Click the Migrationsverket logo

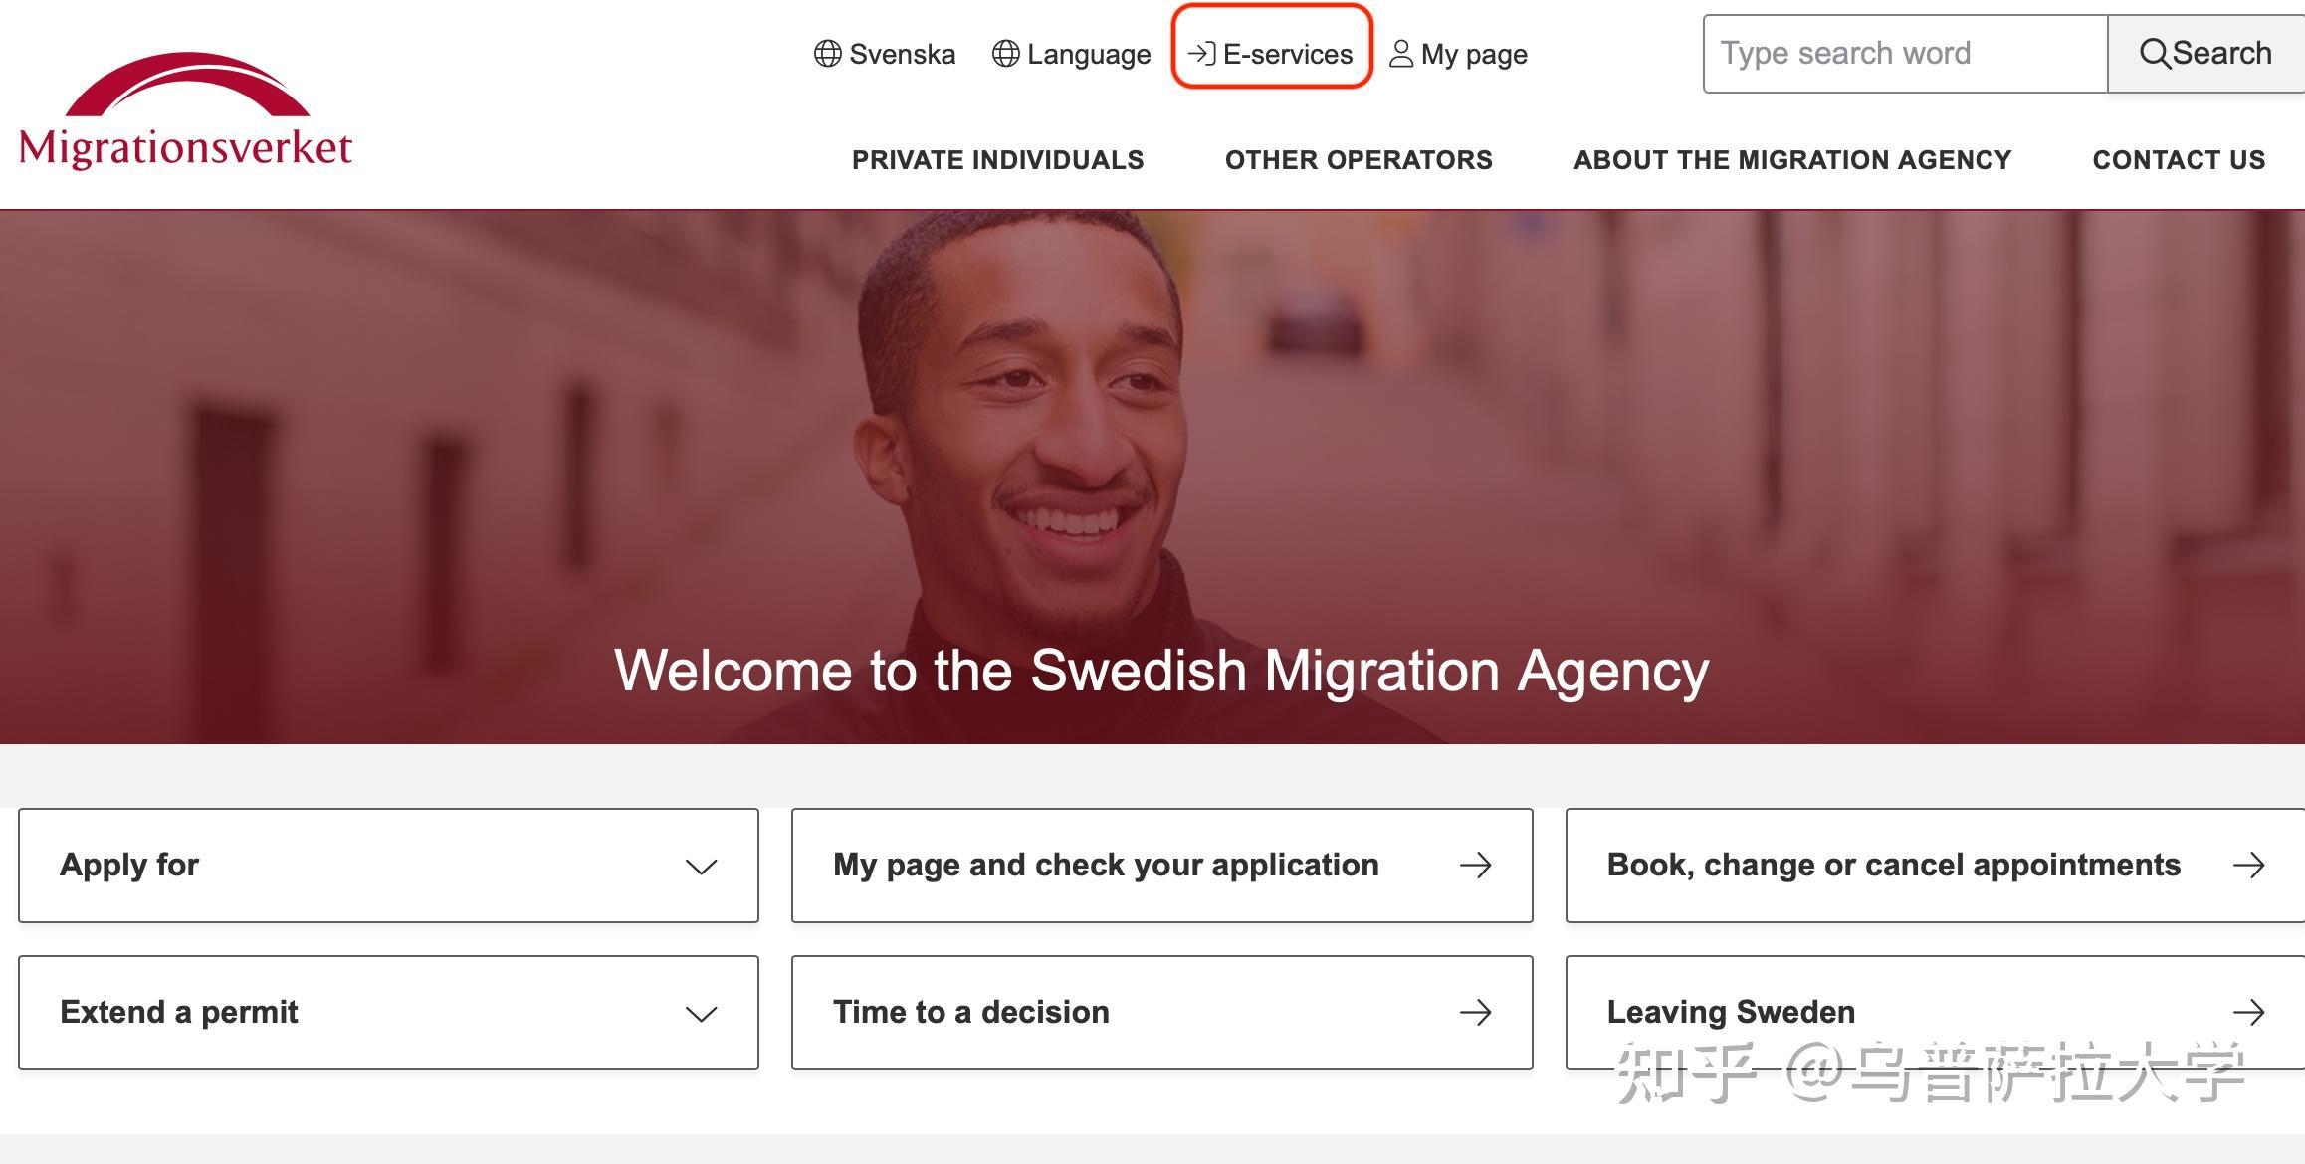click(185, 109)
